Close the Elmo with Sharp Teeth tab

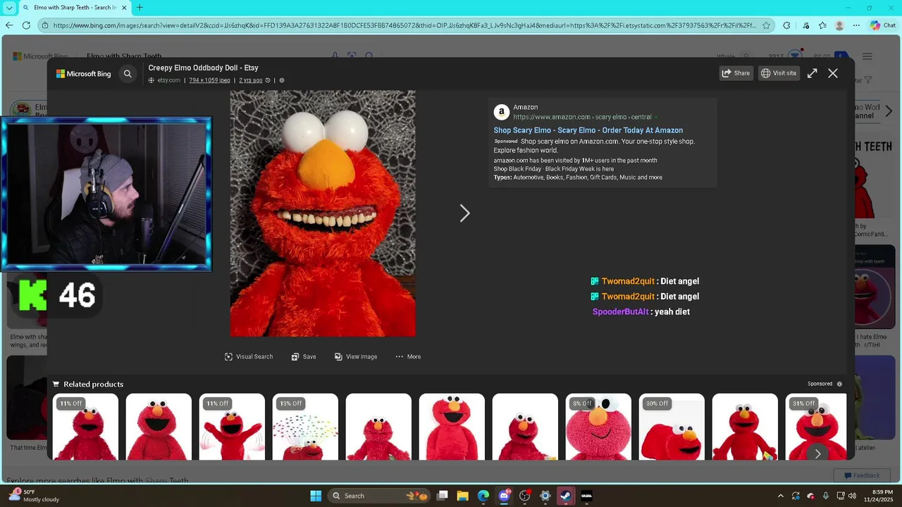point(124,8)
